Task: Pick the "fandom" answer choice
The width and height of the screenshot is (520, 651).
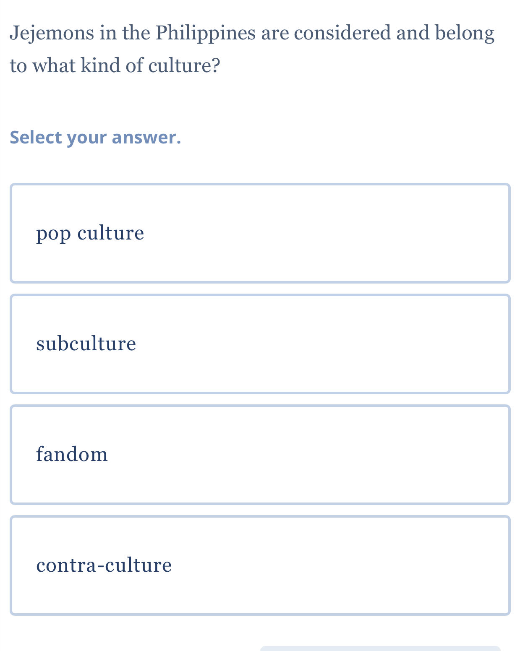Action: click(x=260, y=455)
